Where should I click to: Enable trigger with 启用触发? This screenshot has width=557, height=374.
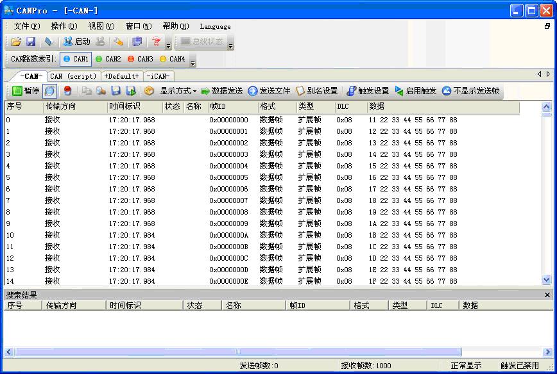click(416, 91)
